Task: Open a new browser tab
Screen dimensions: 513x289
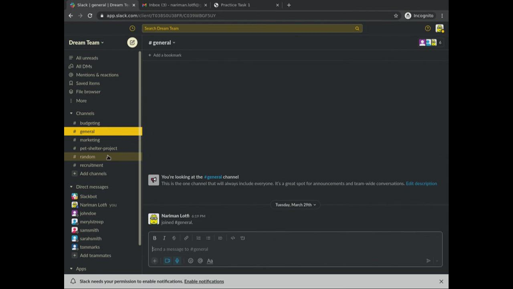Action: (x=289, y=5)
